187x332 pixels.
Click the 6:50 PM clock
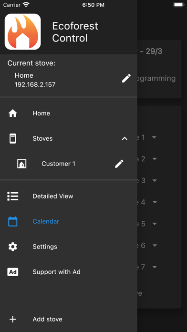point(93,5)
